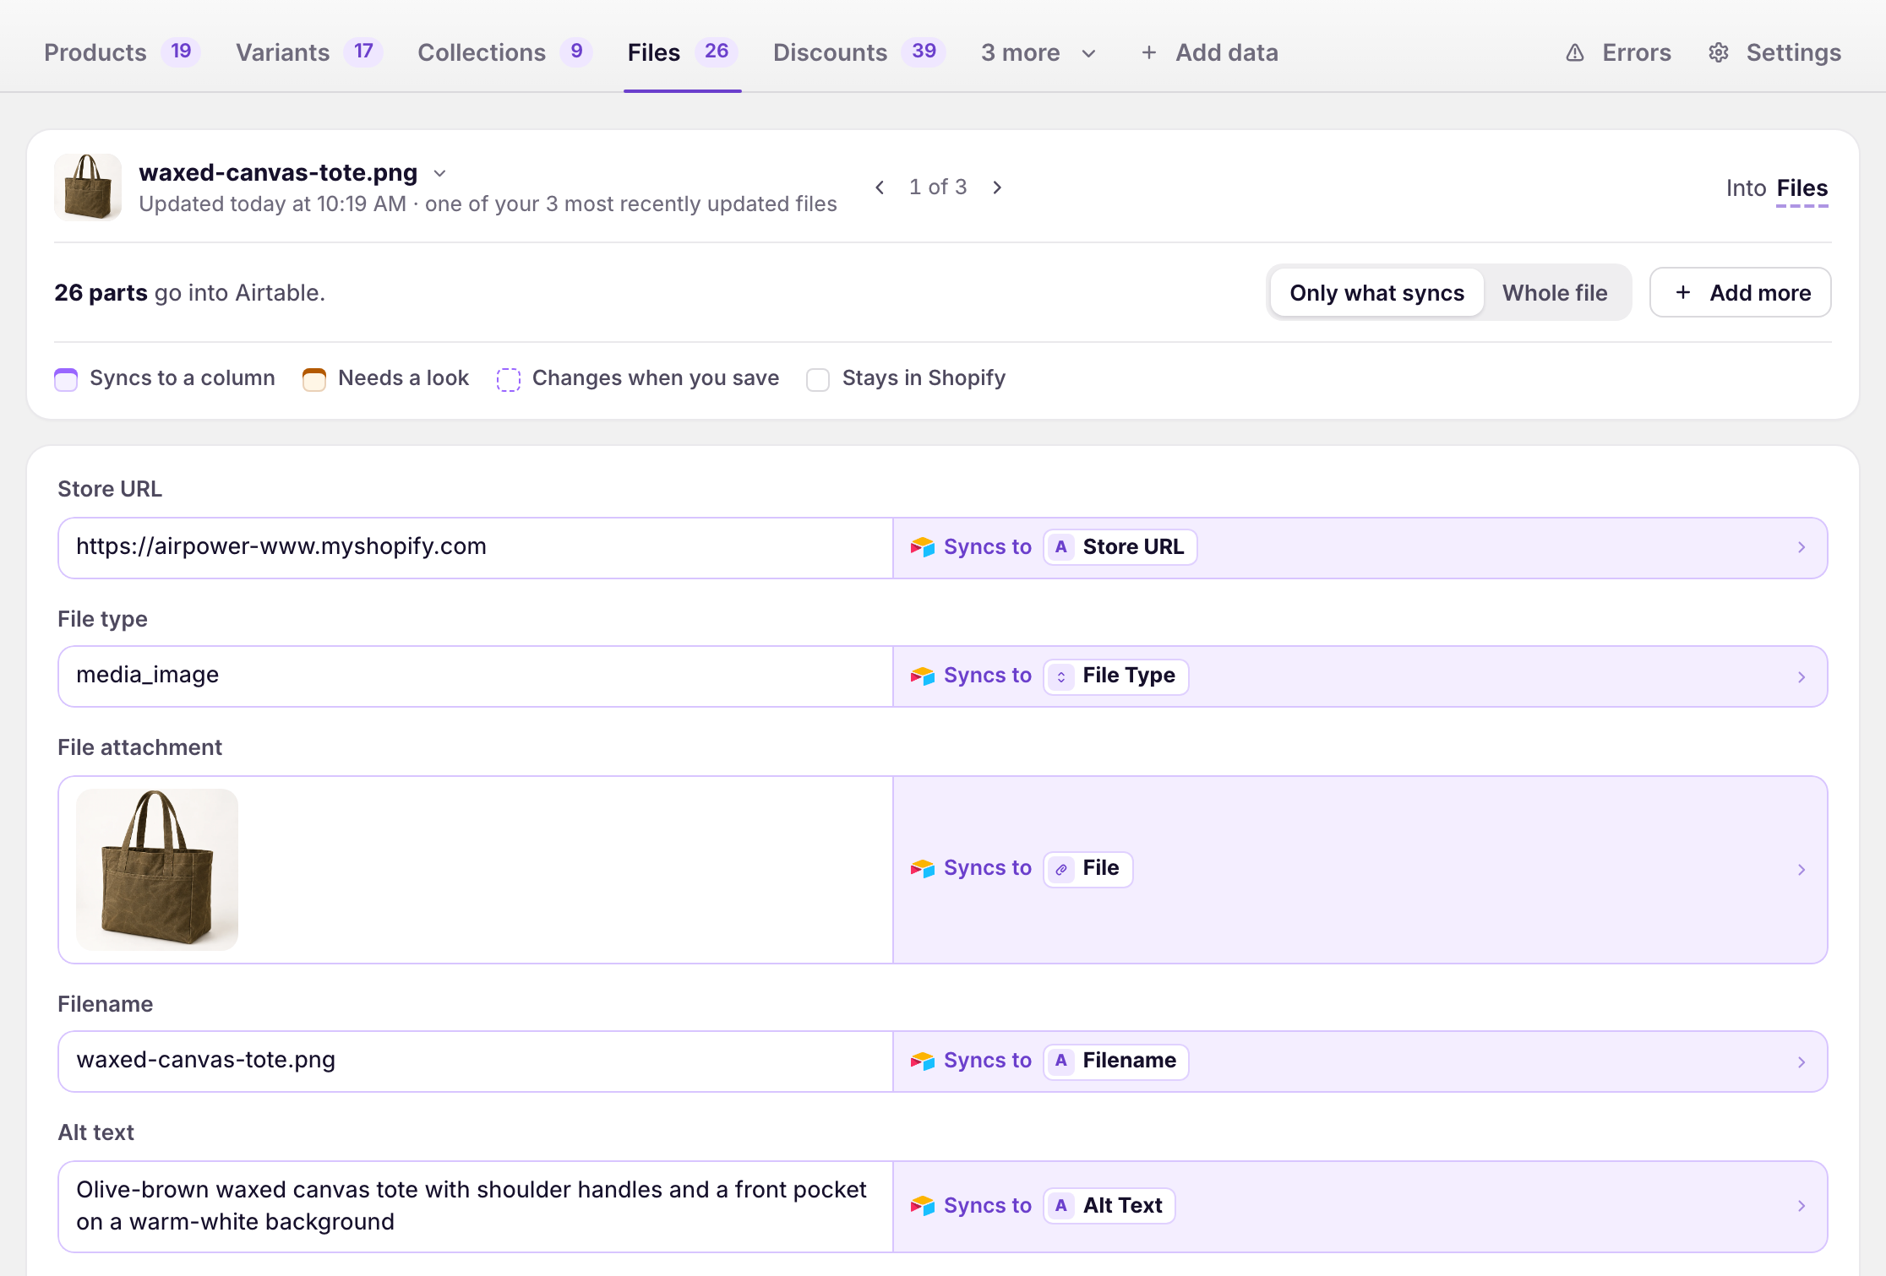This screenshot has height=1276, width=1886.
Task: Switch to Whole file view
Action: pyautogui.click(x=1555, y=293)
